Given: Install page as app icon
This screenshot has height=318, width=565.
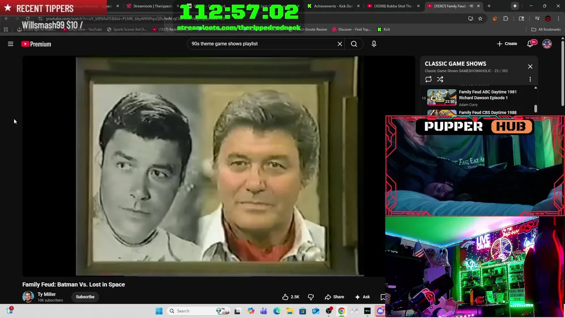Looking at the screenshot, I should click(471, 19).
